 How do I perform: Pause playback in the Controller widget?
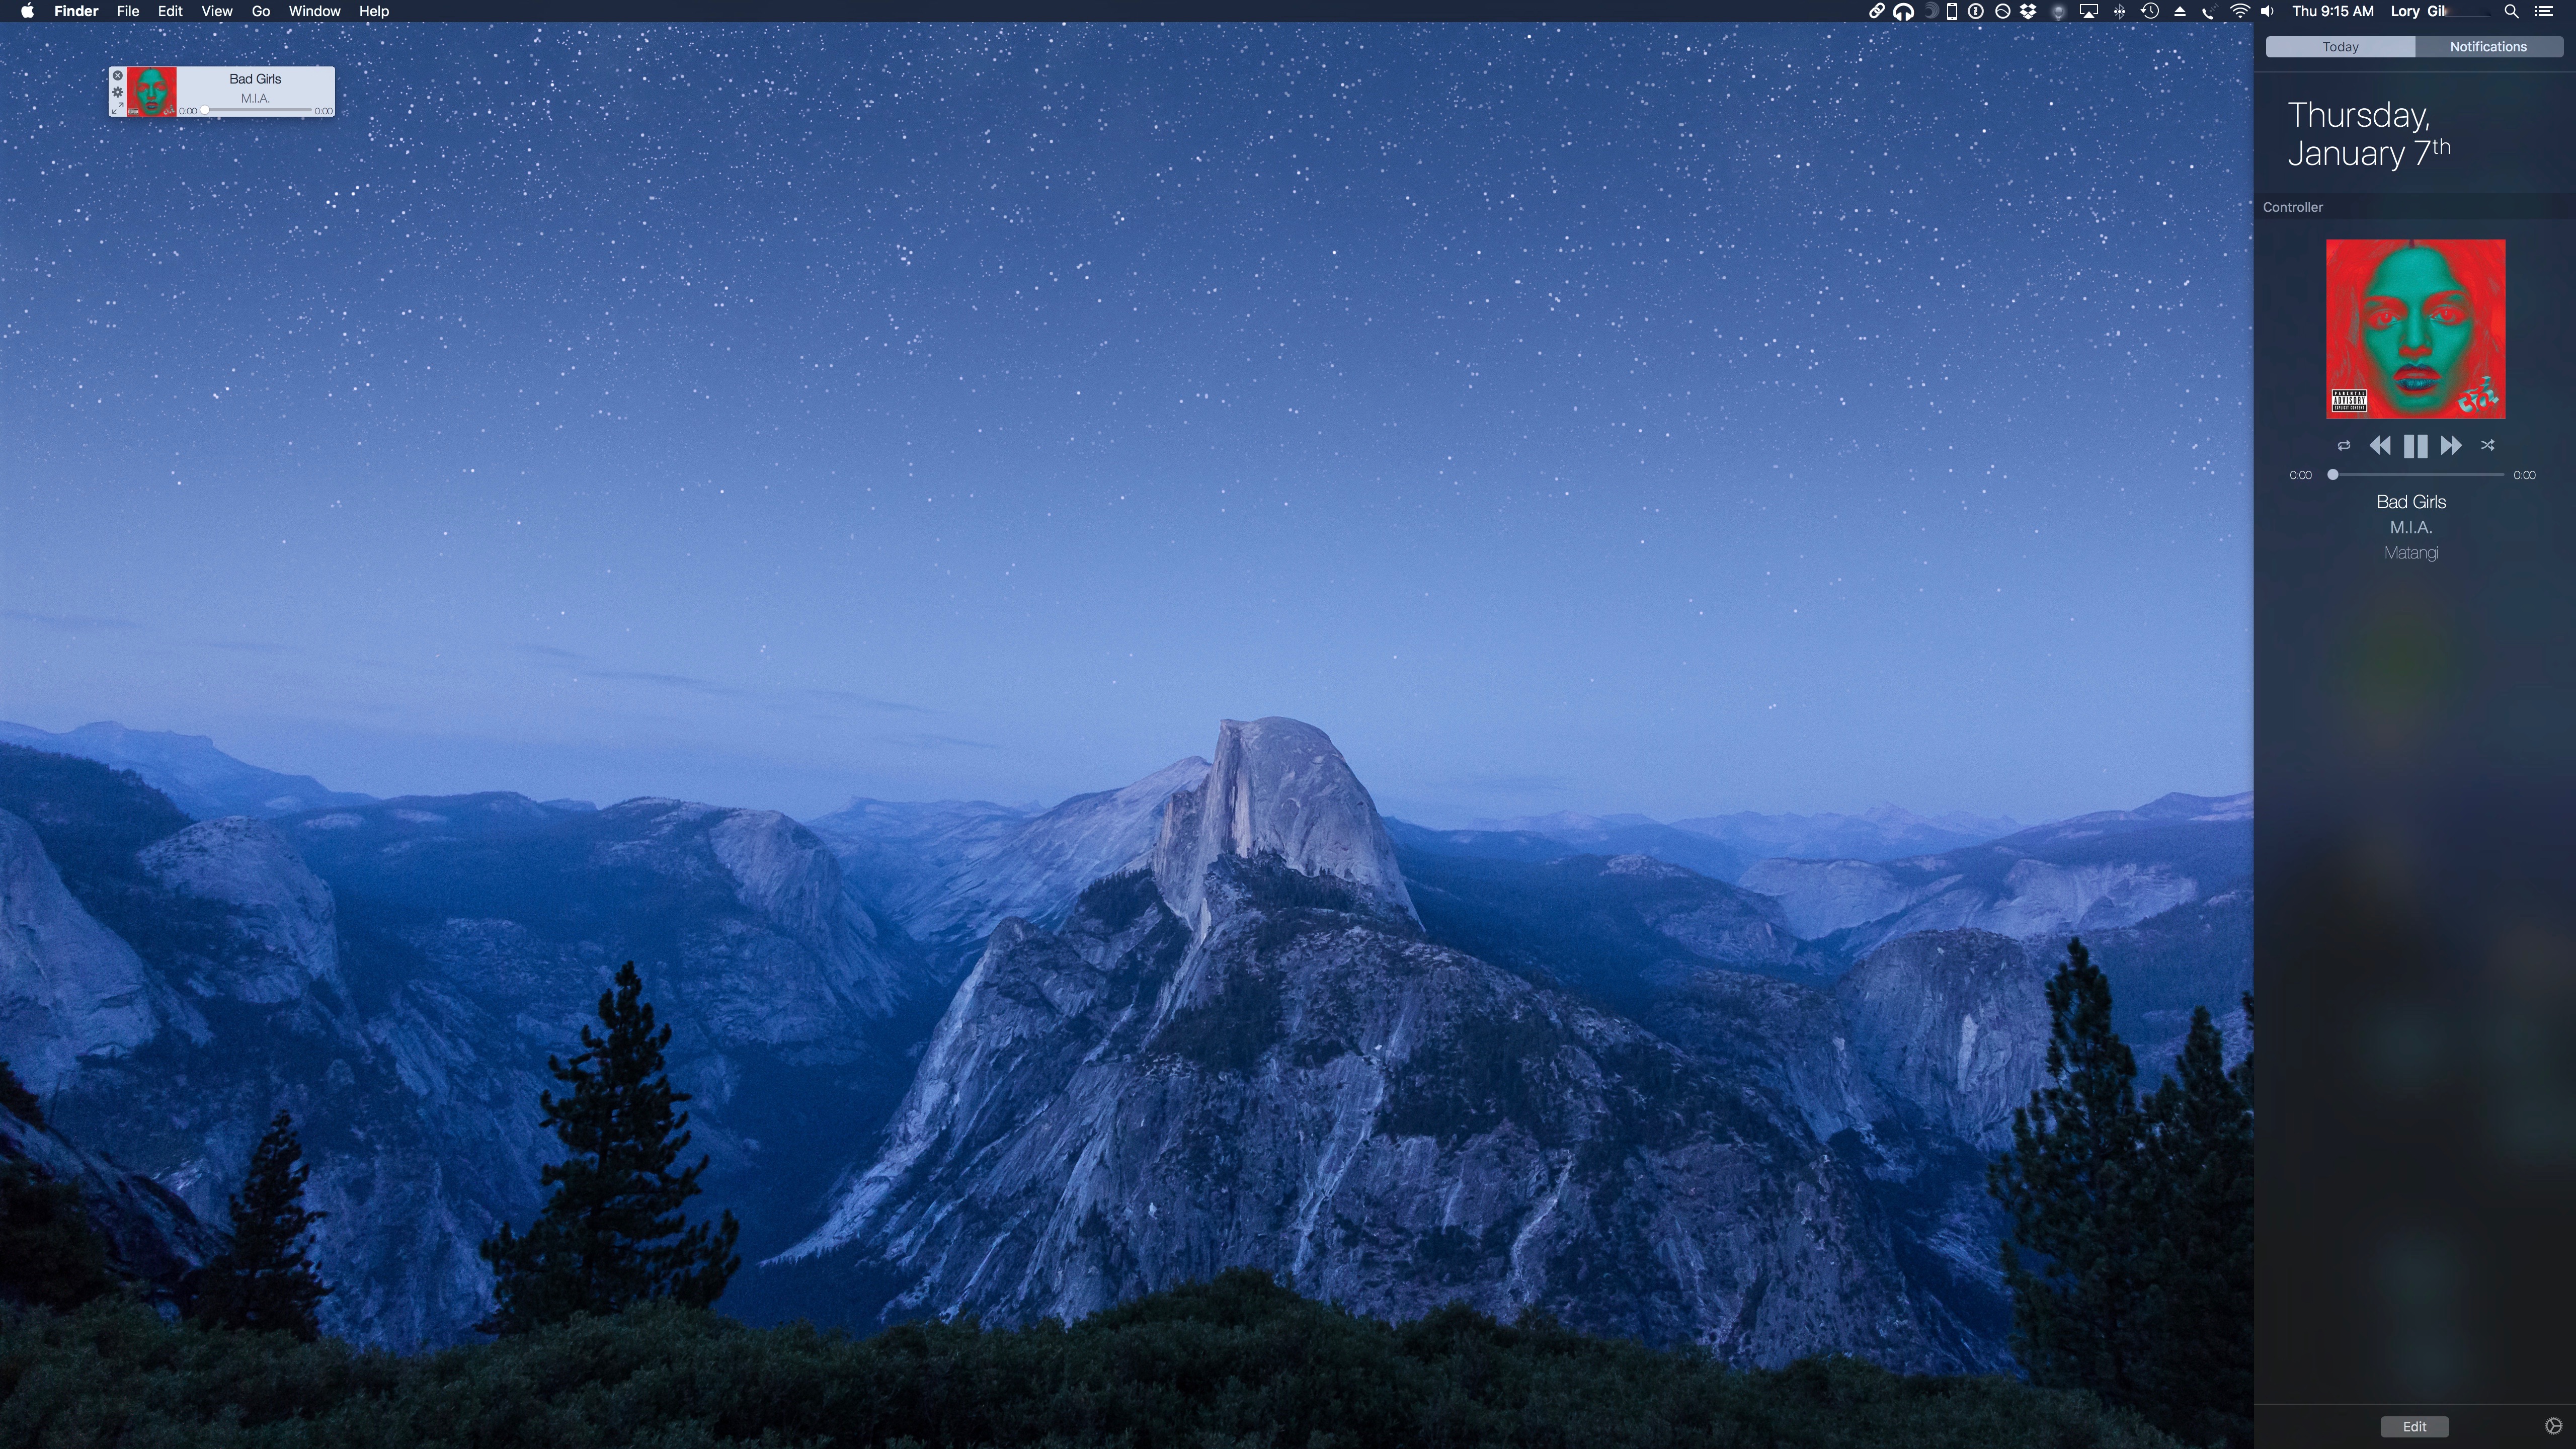point(2415,446)
